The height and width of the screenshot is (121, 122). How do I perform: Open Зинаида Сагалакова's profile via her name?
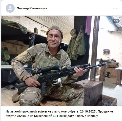(x=32, y=8)
